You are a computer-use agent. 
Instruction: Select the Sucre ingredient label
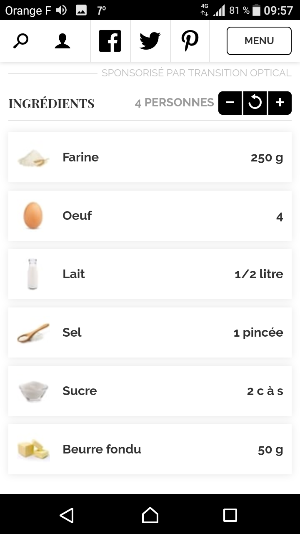tap(80, 391)
